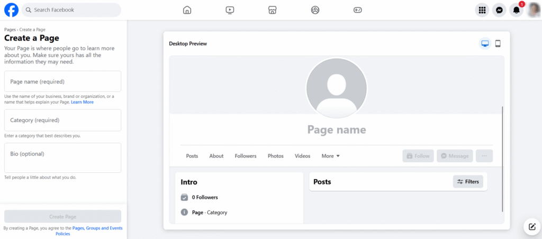Open the Groups icon in top bar

(x=315, y=10)
